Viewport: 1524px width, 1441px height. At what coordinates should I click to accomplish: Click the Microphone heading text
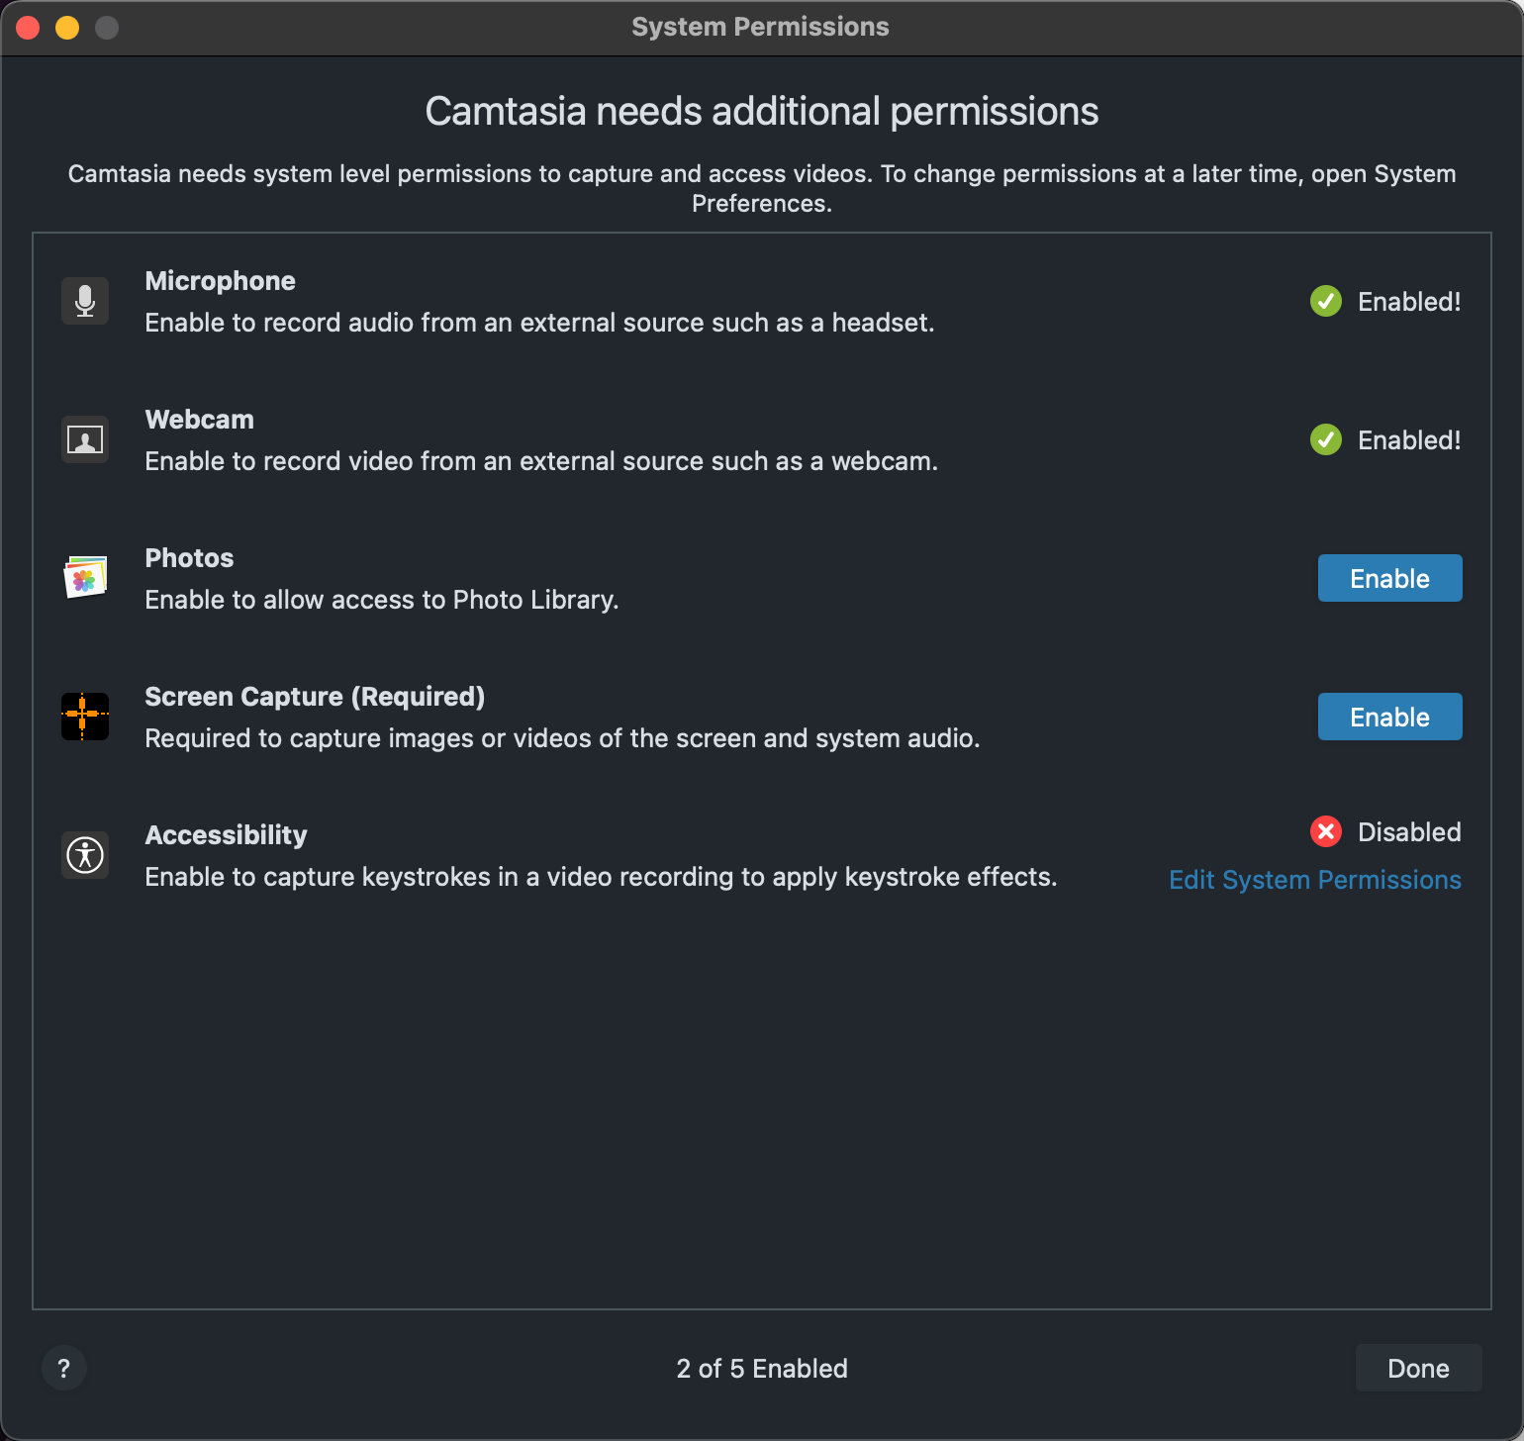click(x=220, y=281)
